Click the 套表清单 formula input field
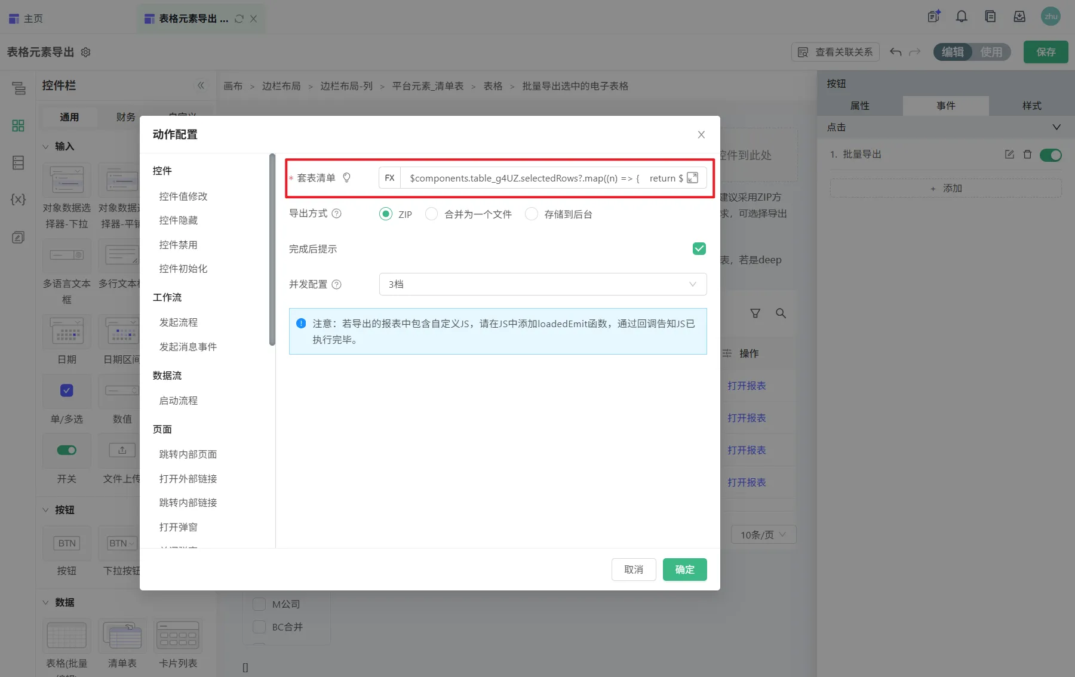Screen dimensions: 1075x677 pos(543,178)
